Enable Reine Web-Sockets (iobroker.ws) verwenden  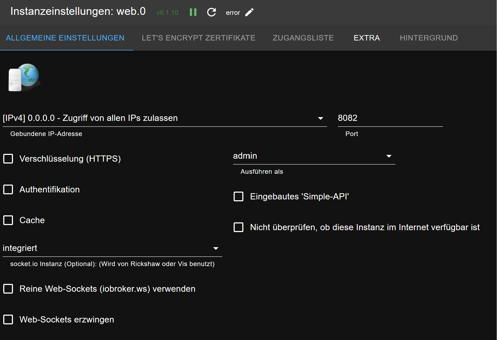[8, 289]
